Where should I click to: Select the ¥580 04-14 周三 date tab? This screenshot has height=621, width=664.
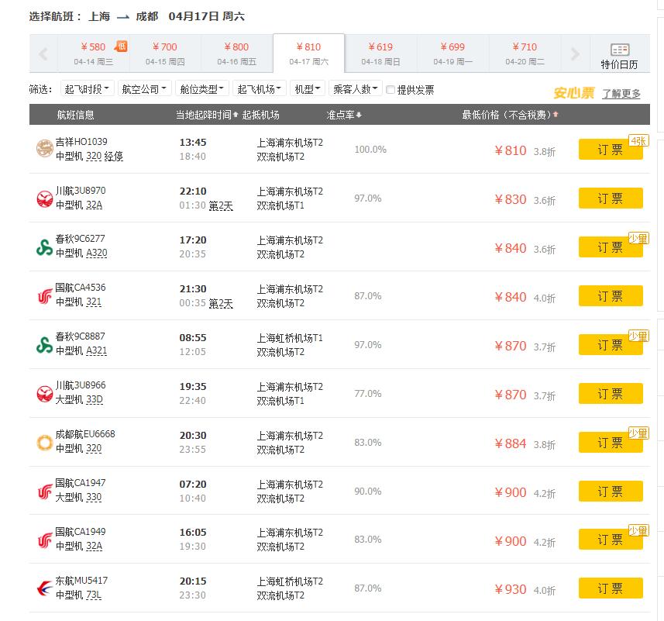pyautogui.click(x=92, y=53)
